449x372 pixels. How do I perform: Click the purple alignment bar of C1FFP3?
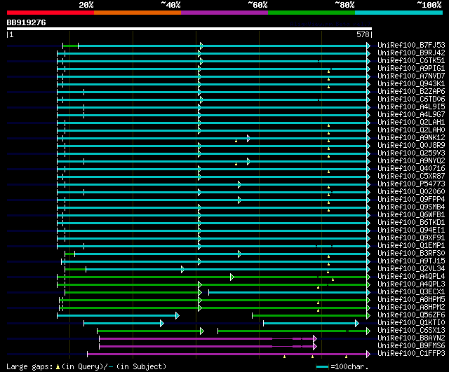coord(229,354)
